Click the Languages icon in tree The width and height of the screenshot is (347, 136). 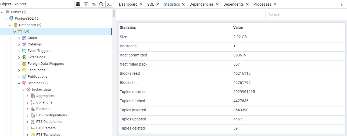(x=24, y=70)
